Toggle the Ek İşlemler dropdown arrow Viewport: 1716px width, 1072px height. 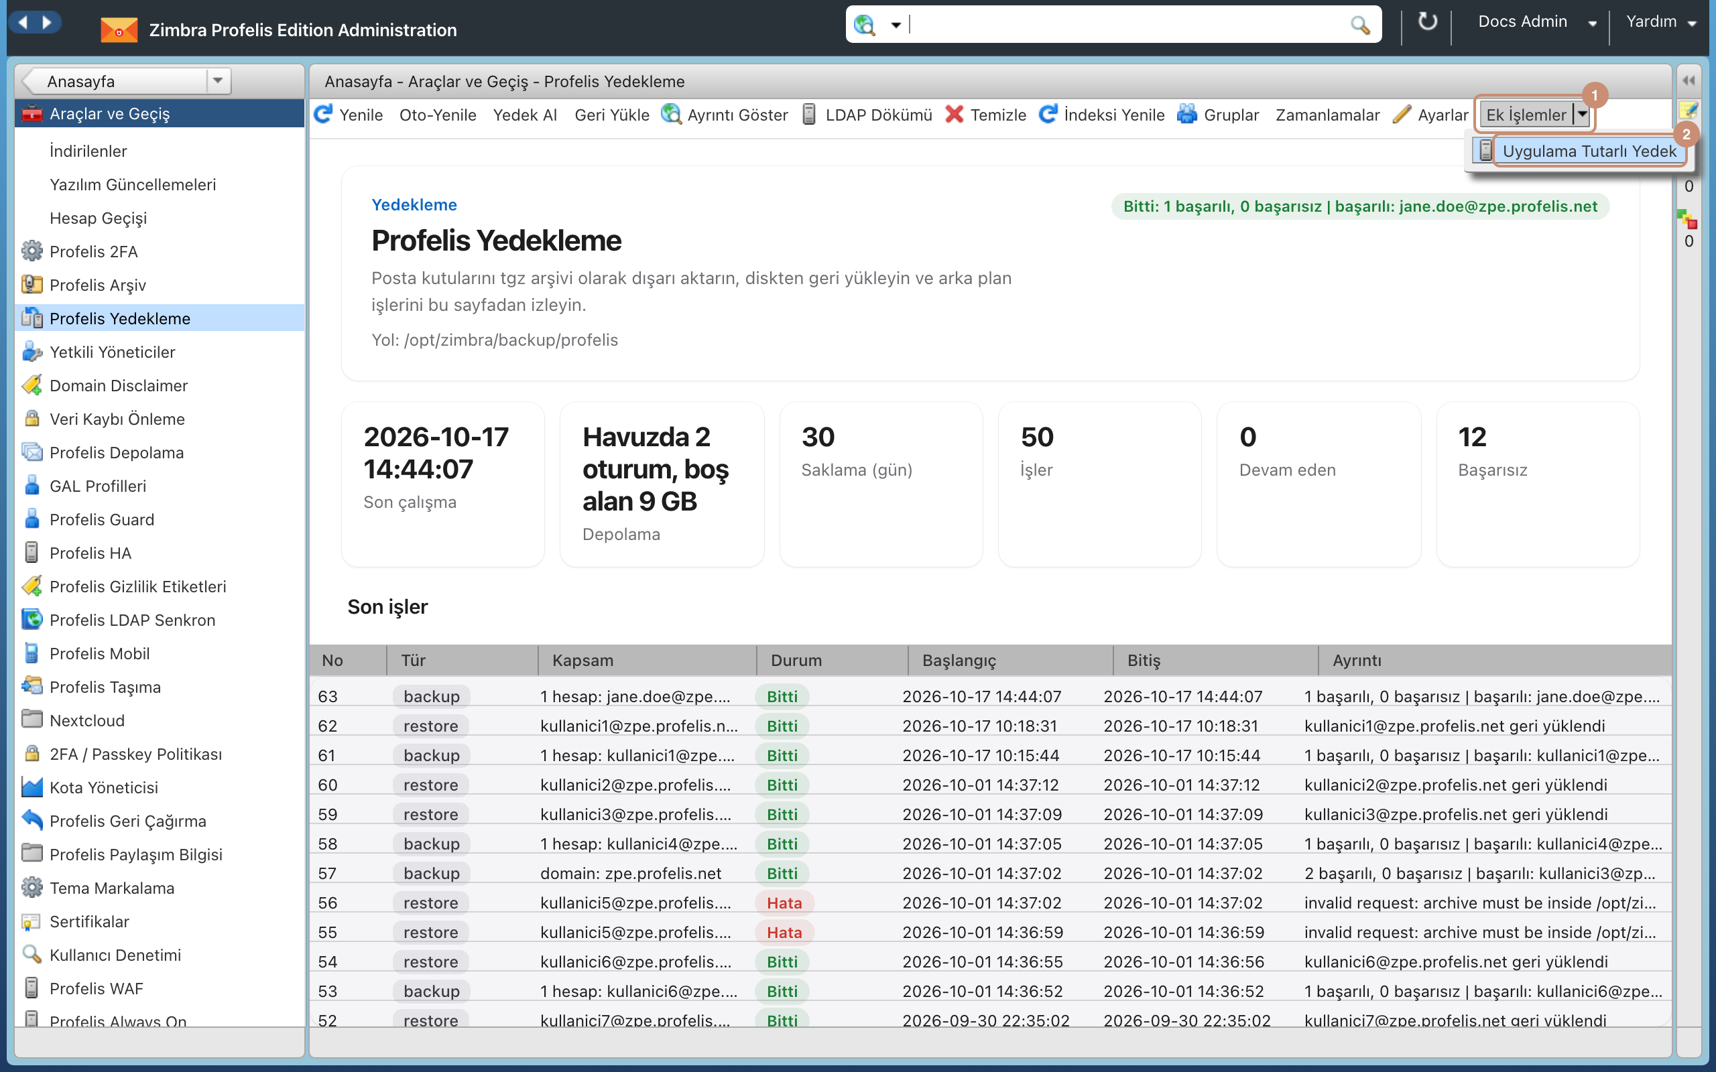[1582, 114]
